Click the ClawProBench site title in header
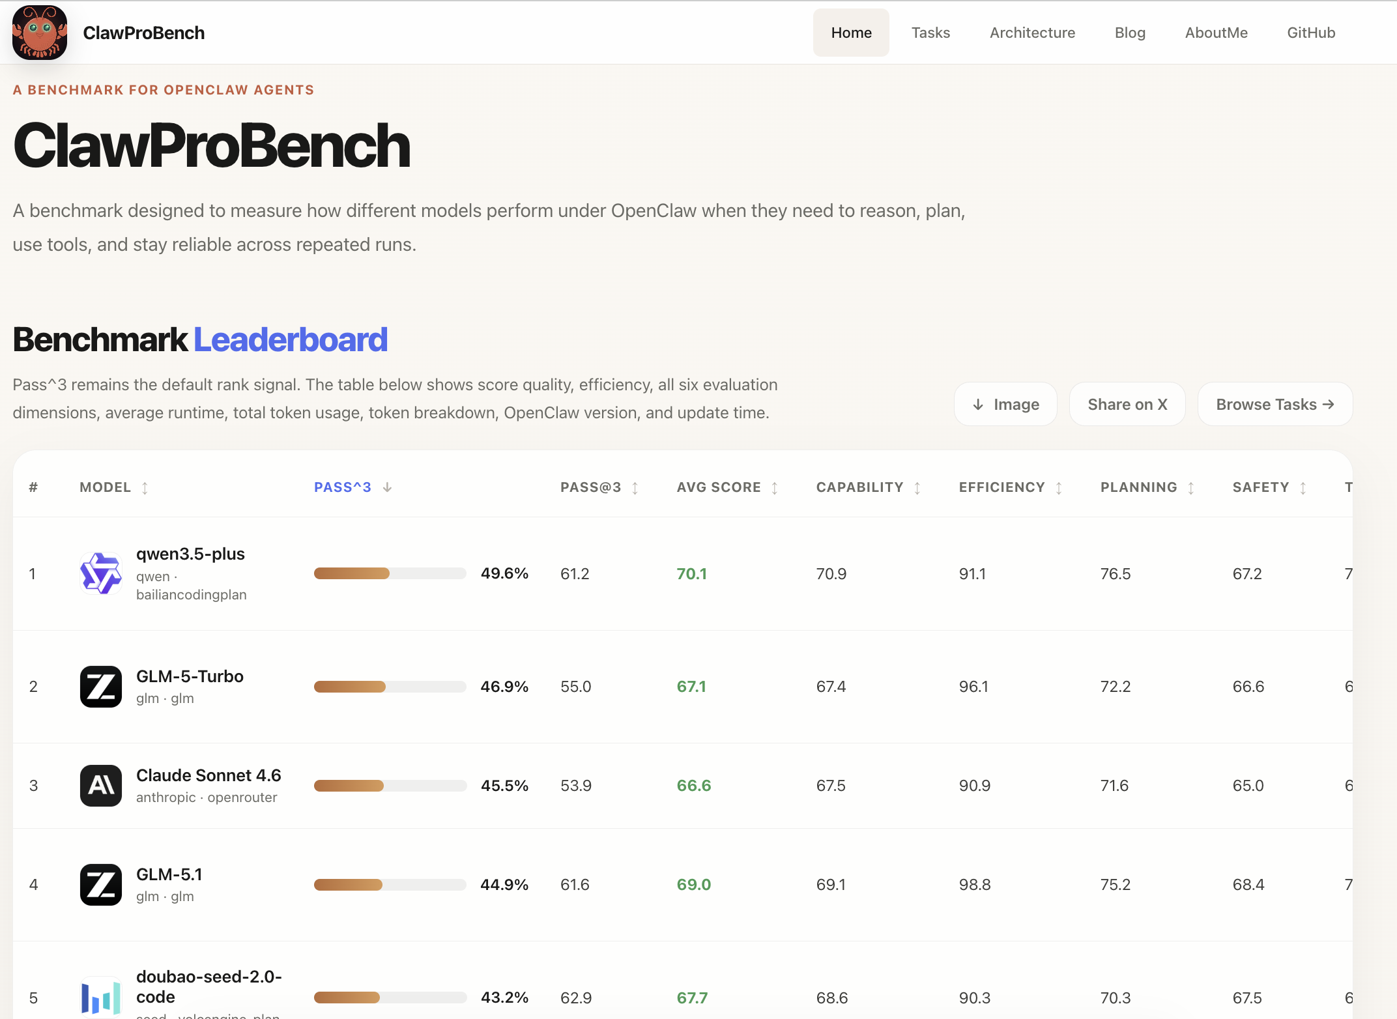This screenshot has height=1019, width=1397. pyautogui.click(x=144, y=33)
